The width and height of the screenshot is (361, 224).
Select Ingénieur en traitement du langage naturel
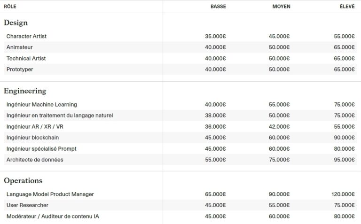click(x=60, y=116)
